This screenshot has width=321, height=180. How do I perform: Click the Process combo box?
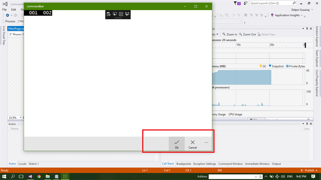[21, 21]
